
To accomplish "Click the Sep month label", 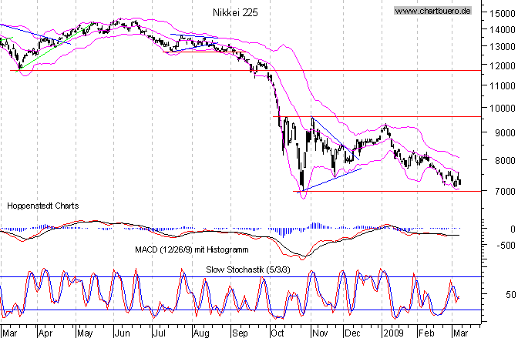I will click(x=240, y=333).
